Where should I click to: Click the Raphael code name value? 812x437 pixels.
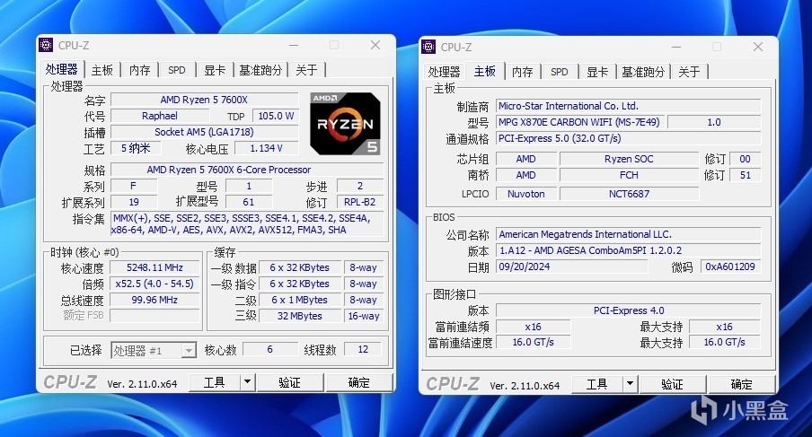160,116
